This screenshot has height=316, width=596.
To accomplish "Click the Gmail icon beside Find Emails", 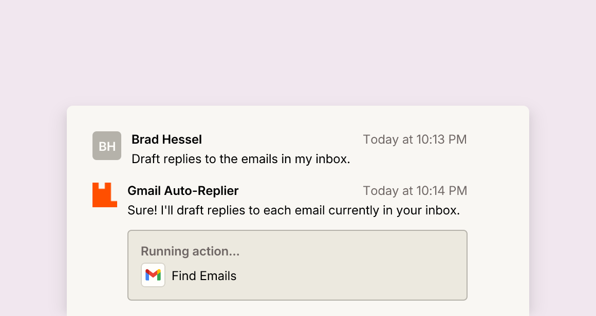I will tap(153, 275).
